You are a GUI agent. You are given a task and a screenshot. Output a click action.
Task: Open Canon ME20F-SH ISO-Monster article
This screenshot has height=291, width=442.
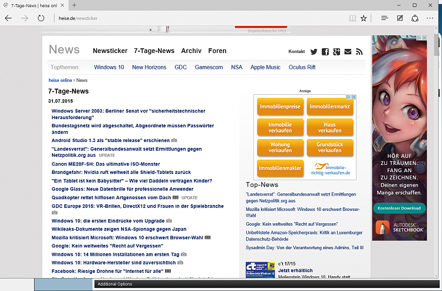[105, 164]
